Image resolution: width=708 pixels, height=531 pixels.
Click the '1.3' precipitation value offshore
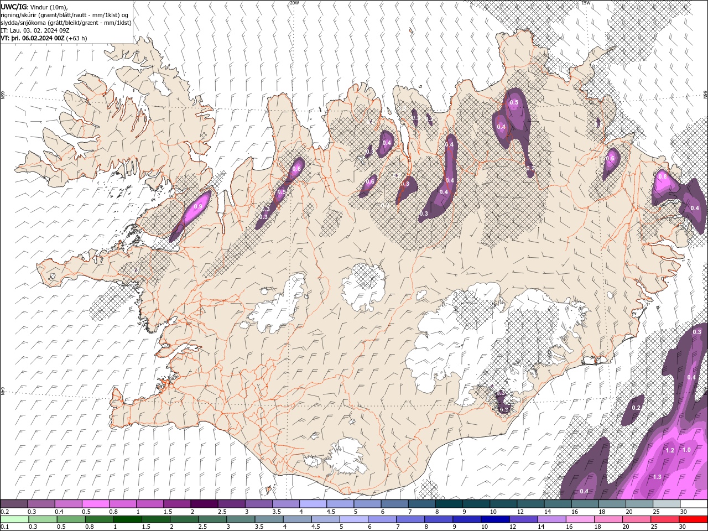click(657, 477)
